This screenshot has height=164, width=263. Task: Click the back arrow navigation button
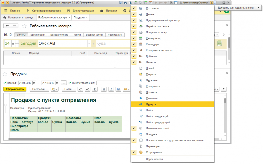point(7,26)
